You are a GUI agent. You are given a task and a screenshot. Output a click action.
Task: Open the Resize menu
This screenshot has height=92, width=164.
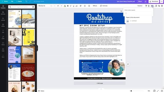[x=19, y=2]
